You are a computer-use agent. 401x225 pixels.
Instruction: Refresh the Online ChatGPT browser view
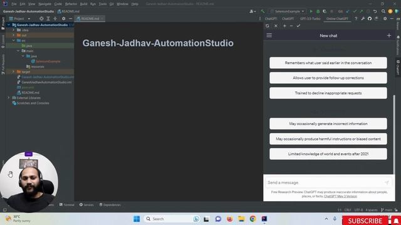coord(268,26)
